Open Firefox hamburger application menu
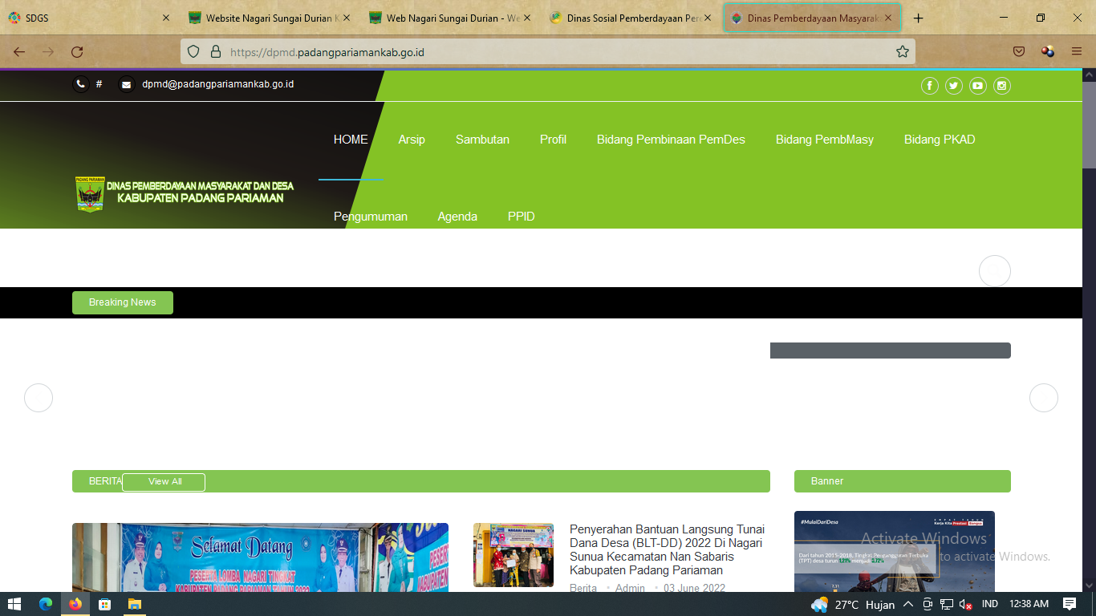The image size is (1096, 616). [1077, 51]
